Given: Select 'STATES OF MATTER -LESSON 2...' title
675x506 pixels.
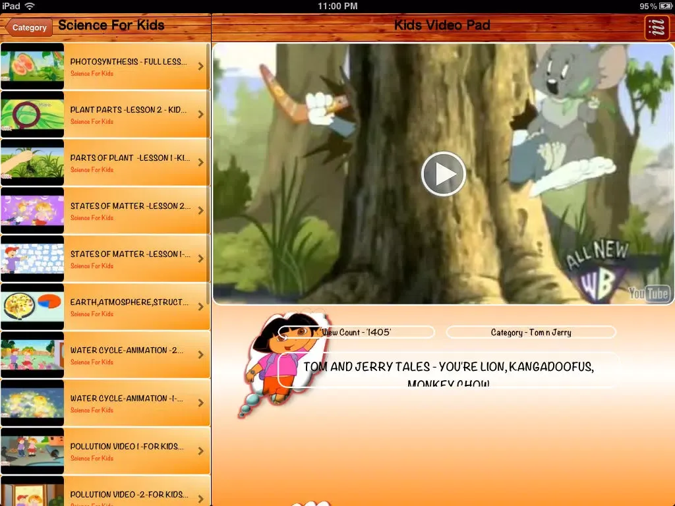Looking at the screenshot, I should (131, 206).
